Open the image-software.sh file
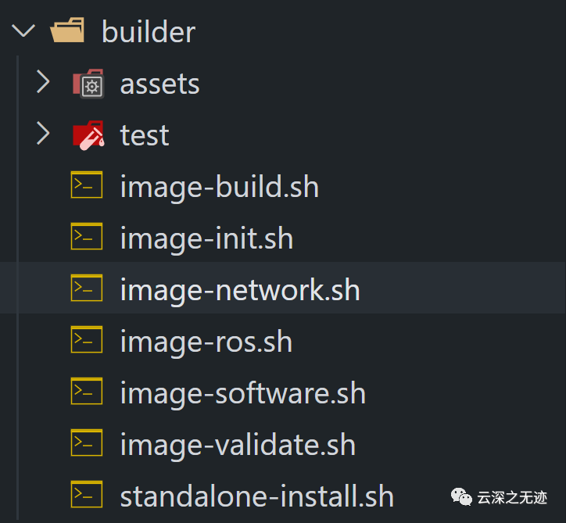This screenshot has width=566, height=523. pyautogui.click(x=242, y=393)
